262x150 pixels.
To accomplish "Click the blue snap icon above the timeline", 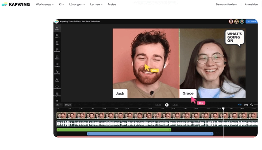I will click(x=240, y=105).
